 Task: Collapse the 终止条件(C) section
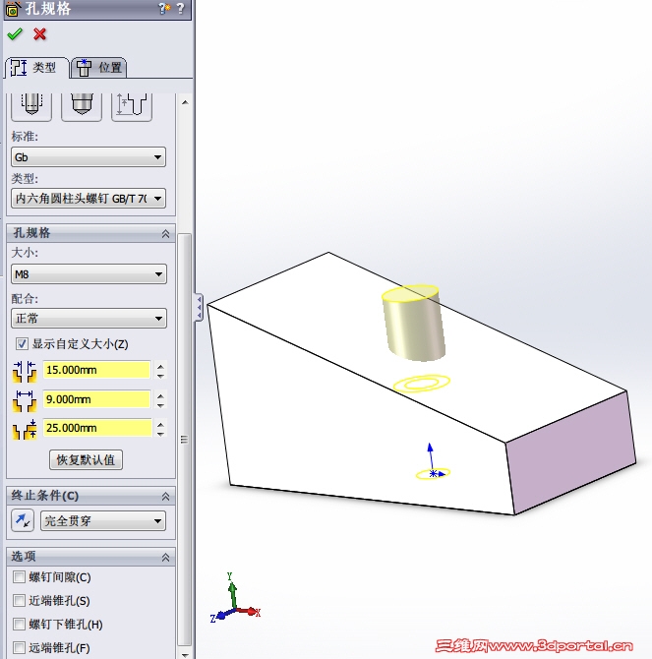[165, 497]
